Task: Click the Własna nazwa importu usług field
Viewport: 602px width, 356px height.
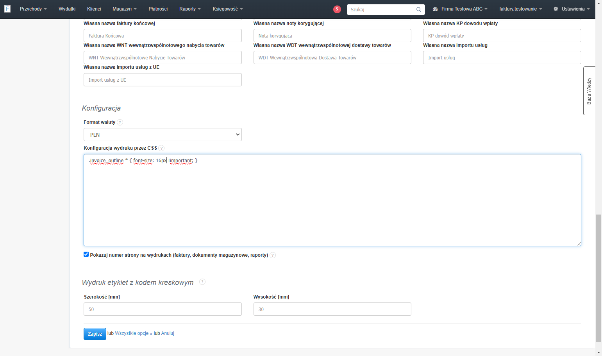Action: click(502, 57)
